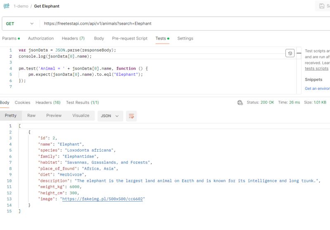
Task: Open the GET method dropdown
Action: click(x=19, y=23)
